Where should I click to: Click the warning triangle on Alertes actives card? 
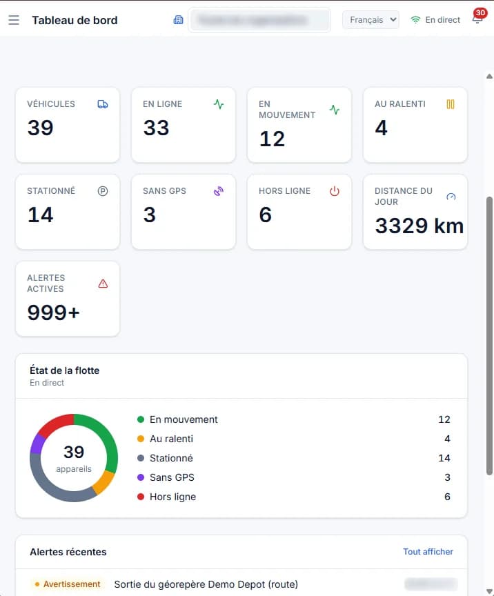click(103, 284)
